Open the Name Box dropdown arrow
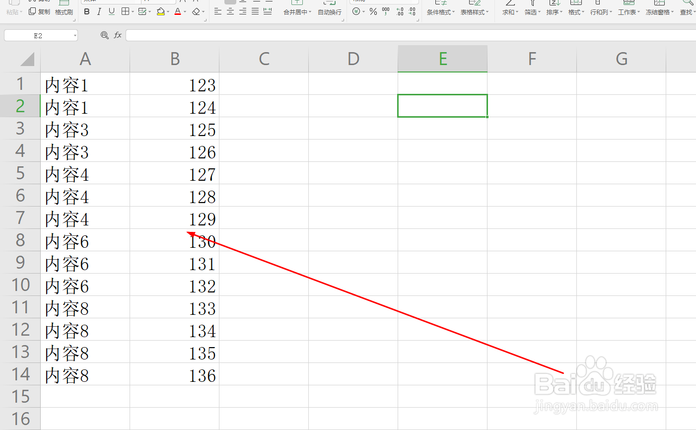Screen dimensions: 696x430 click(x=75, y=35)
